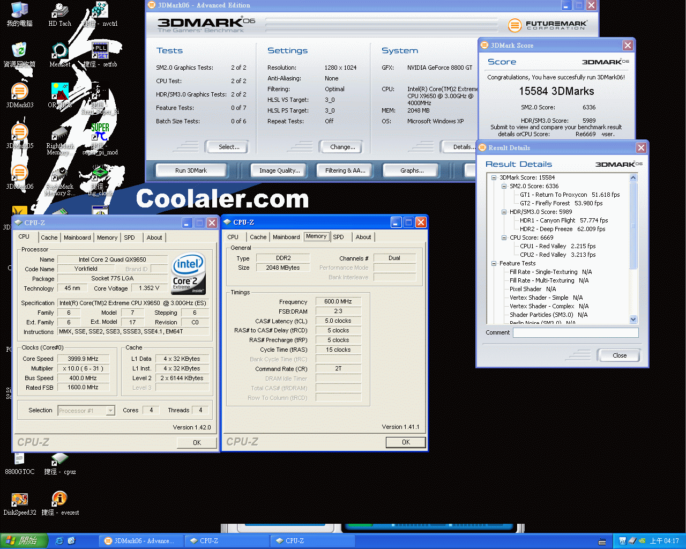This screenshot has width=686, height=549.
Task: Switch to CPU tab in right CPU-Z window
Action: coord(233,237)
